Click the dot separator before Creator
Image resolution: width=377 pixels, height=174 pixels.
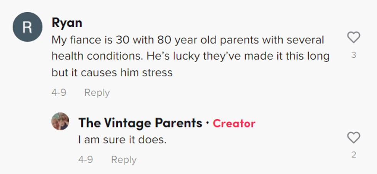click(207, 123)
